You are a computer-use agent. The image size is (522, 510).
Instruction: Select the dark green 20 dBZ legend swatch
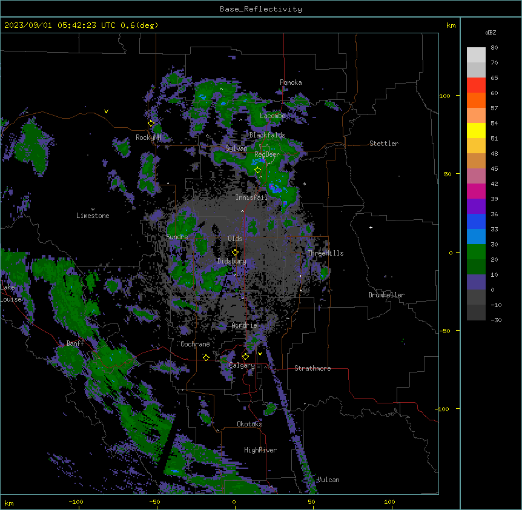click(x=476, y=267)
